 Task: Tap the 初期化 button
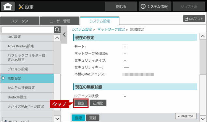point(98,103)
